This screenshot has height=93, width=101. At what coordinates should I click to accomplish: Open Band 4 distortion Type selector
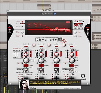(72, 65)
